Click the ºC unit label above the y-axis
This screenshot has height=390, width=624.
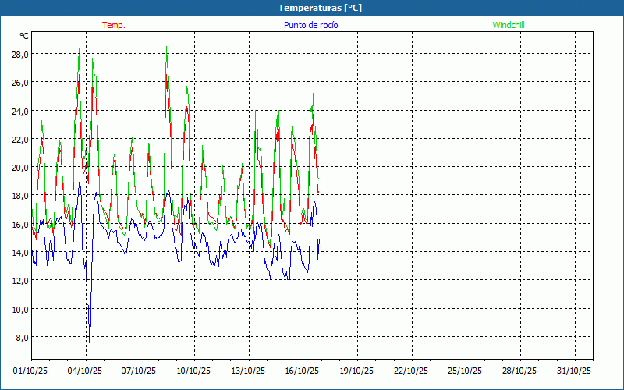(x=24, y=36)
